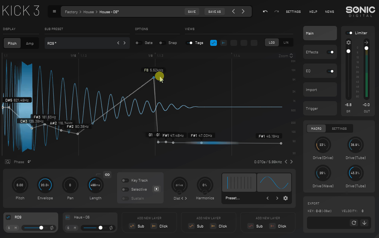
Task: Click the export refresh icon
Action: [x=353, y=223]
